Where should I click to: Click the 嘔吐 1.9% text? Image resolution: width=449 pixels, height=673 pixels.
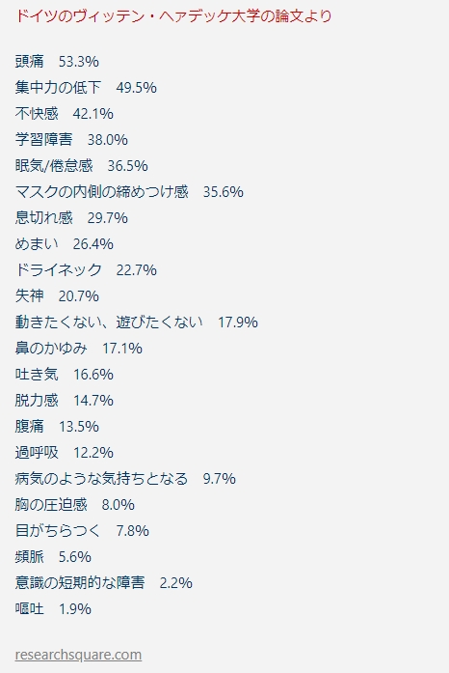click(x=53, y=608)
